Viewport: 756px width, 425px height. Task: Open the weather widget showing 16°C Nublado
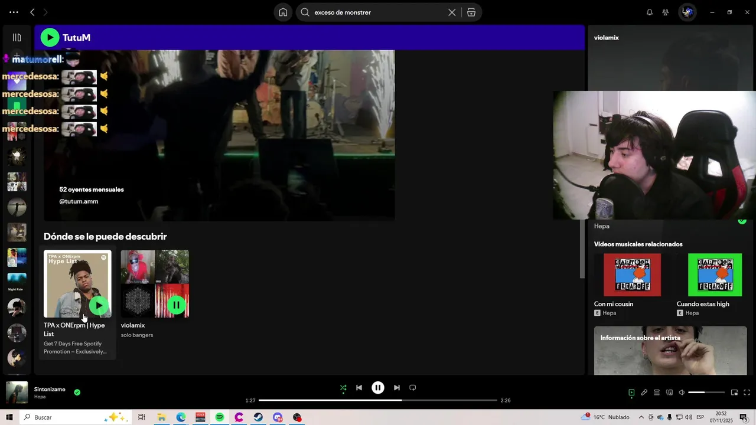coord(606,417)
